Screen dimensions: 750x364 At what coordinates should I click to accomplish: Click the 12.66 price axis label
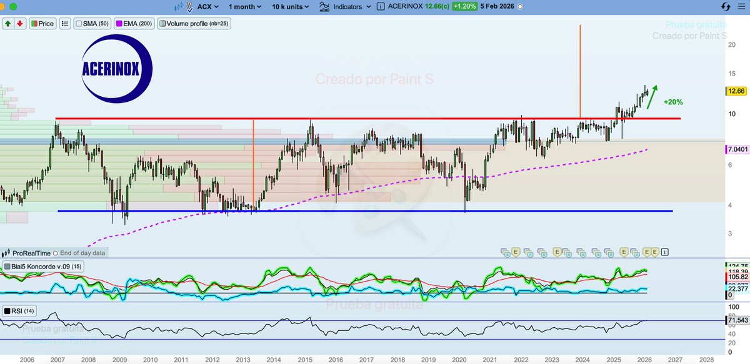click(736, 91)
